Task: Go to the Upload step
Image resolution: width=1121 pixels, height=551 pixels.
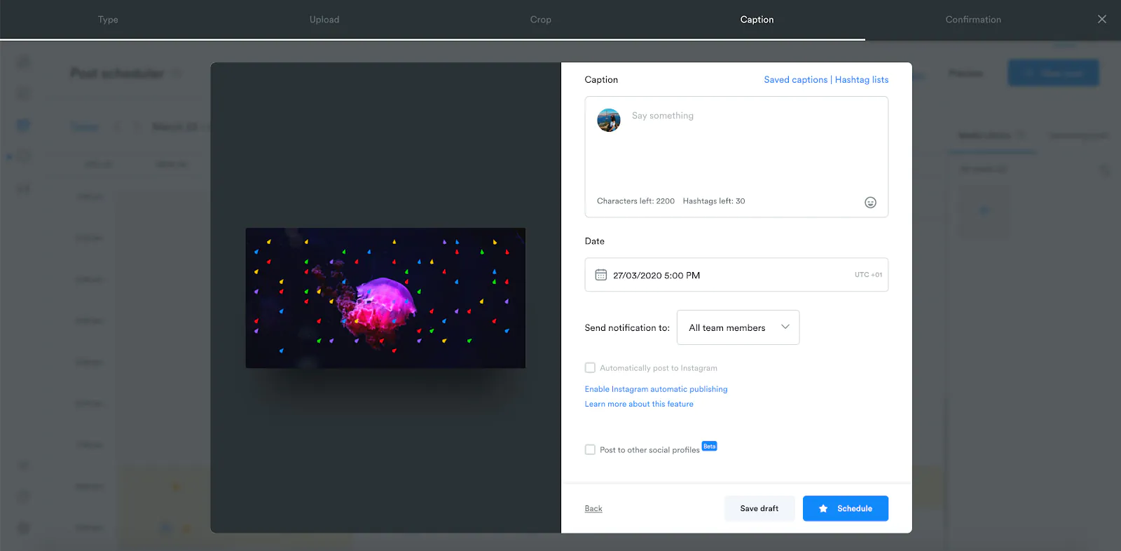Action: (x=324, y=20)
